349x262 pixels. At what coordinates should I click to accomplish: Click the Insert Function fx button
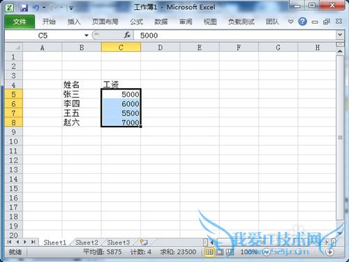[127, 36]
